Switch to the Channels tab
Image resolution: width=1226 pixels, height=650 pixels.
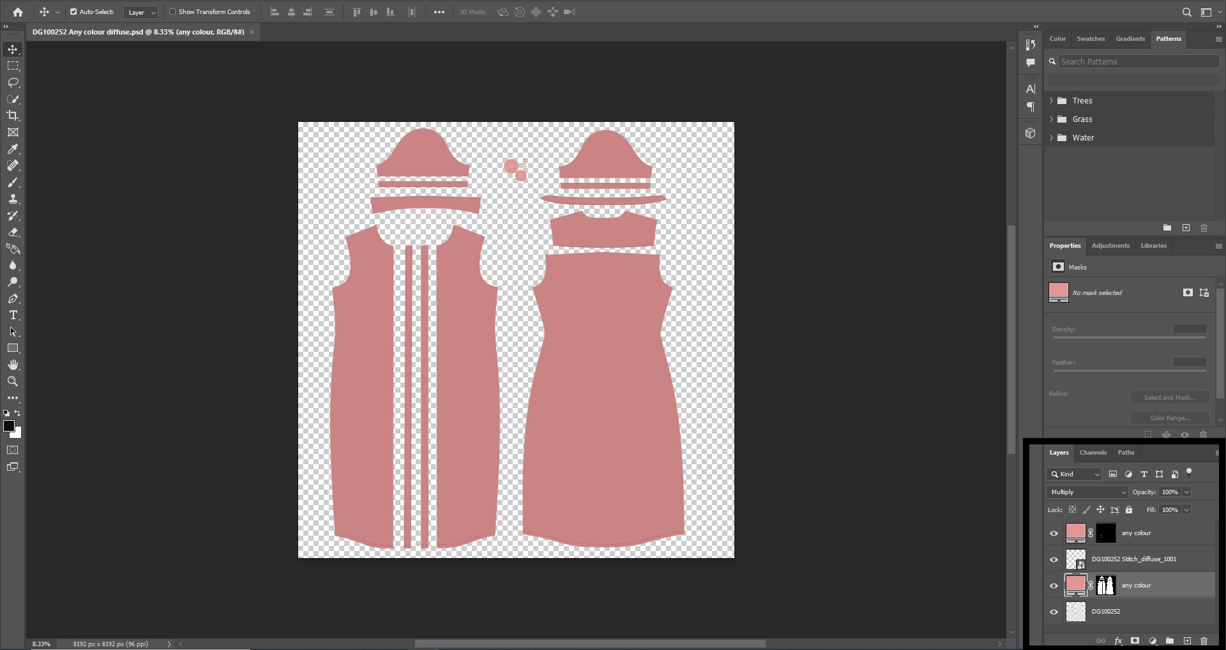[1093, 453]
